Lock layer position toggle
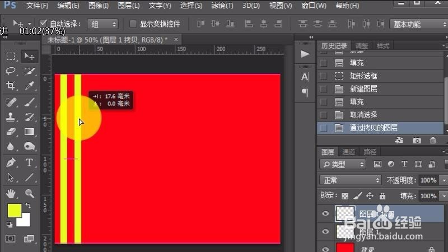448x252 pixels. tap(370, 196)
